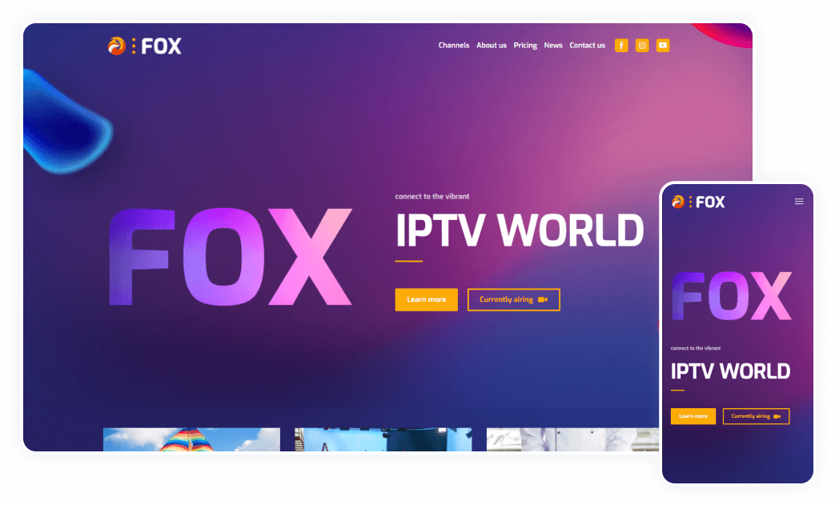The height and width of the screenshot is (505, 835).
Task: Tap the FOX logo in mobile preview
Action: [x=698, y=202]
